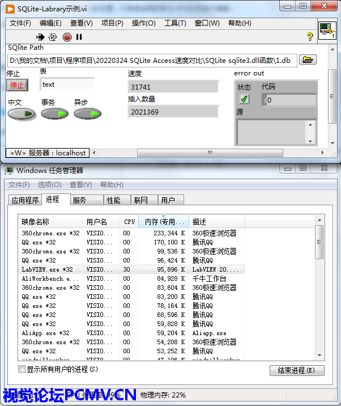This screenshot has height=406, width=341.
Task: Click the 停止 stop button
Action: [x=17, y=85]
